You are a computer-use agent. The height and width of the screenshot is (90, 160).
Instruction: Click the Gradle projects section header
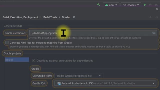click(12, 53)
